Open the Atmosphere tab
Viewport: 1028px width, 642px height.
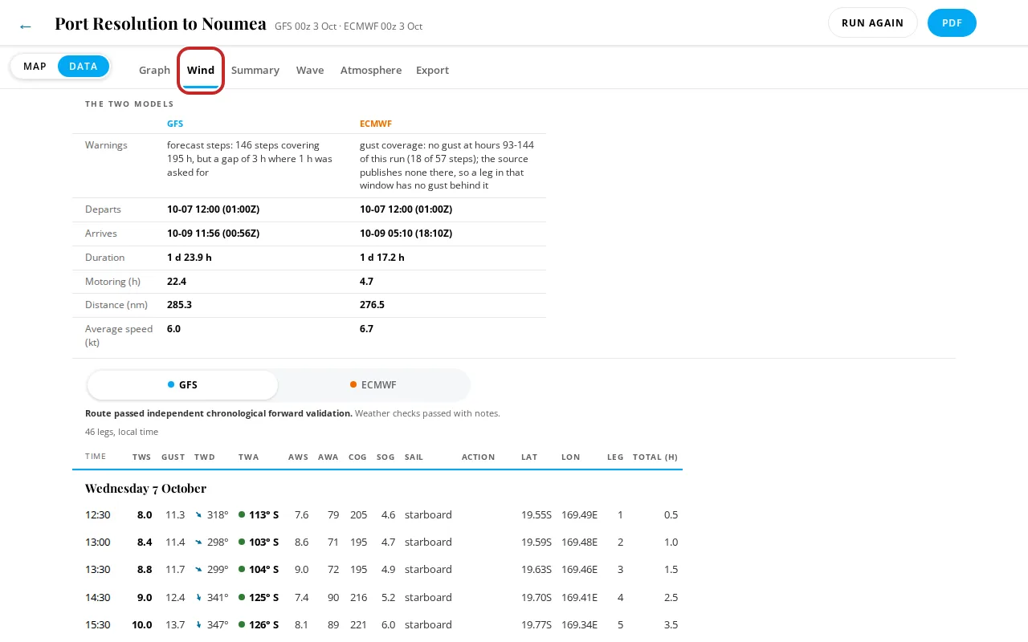click(x=371, y=71)
